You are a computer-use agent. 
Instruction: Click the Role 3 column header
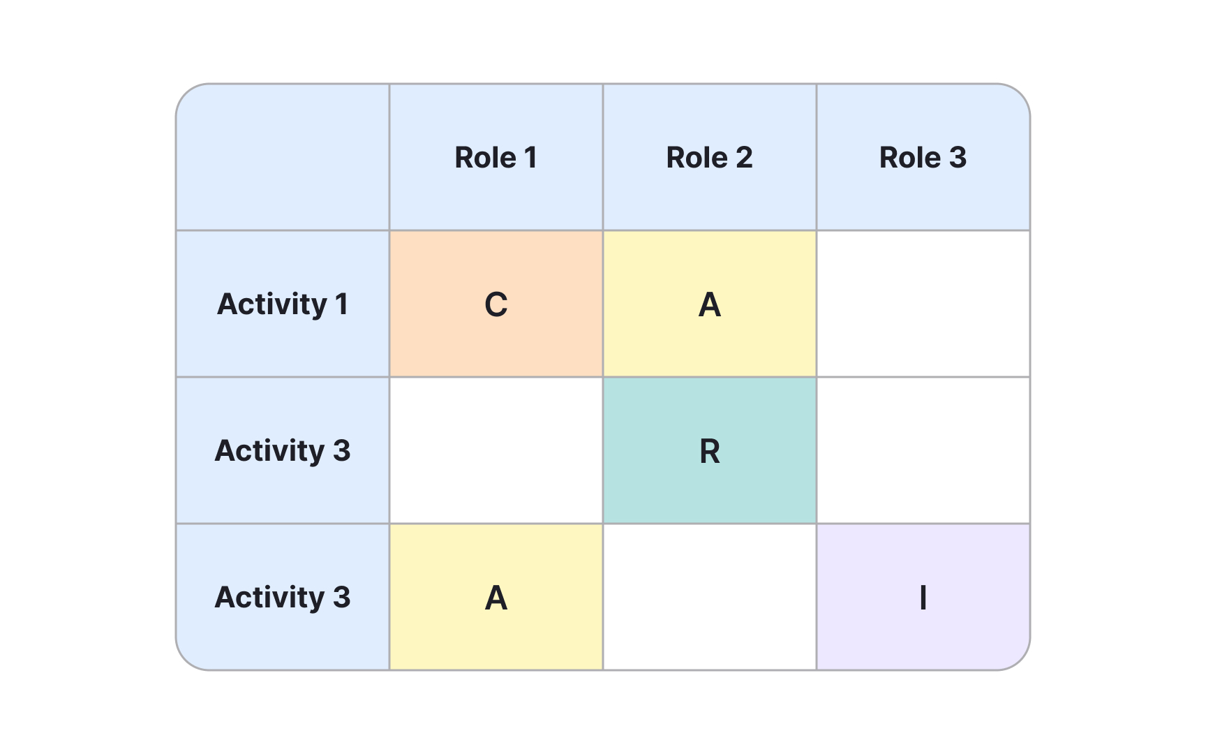click(923, 158)
